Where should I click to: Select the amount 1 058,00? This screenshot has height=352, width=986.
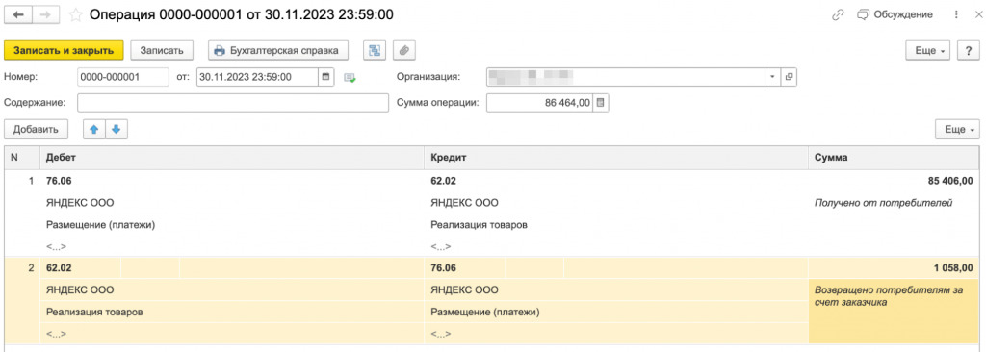point(954,268)
